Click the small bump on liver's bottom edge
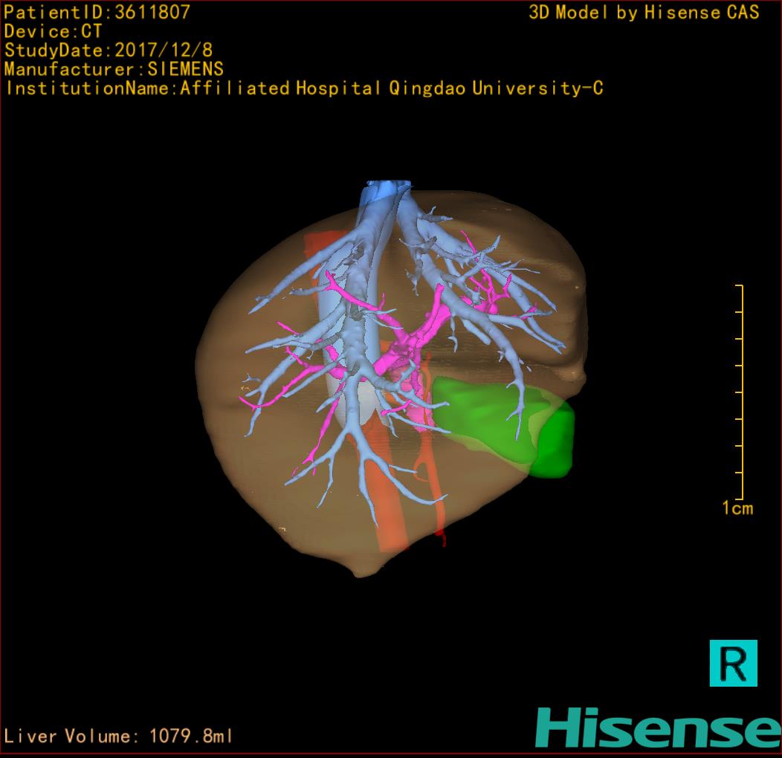 361,571
